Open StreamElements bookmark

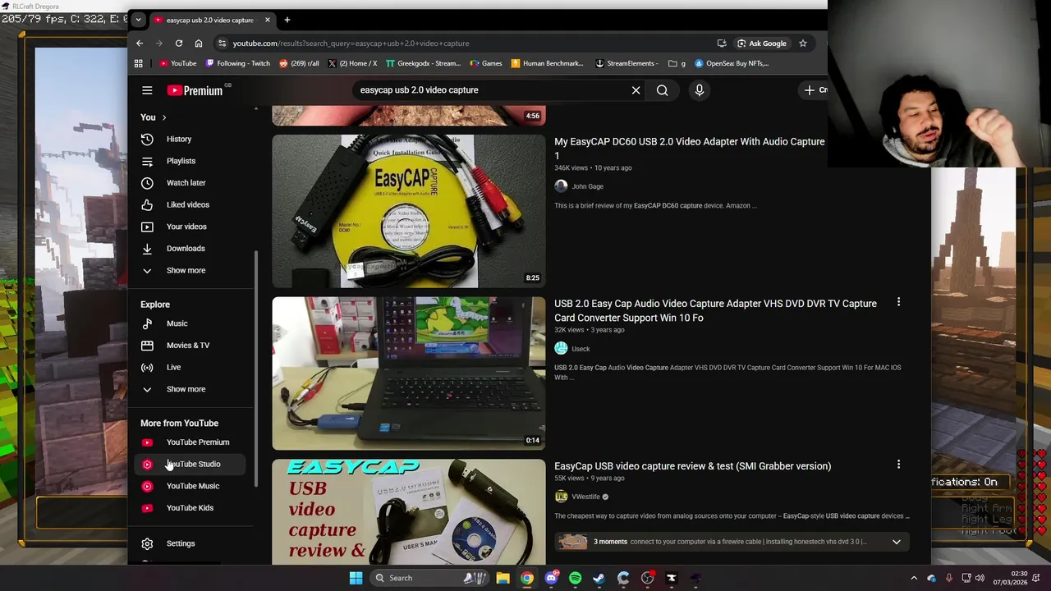[x=626, y=63]
